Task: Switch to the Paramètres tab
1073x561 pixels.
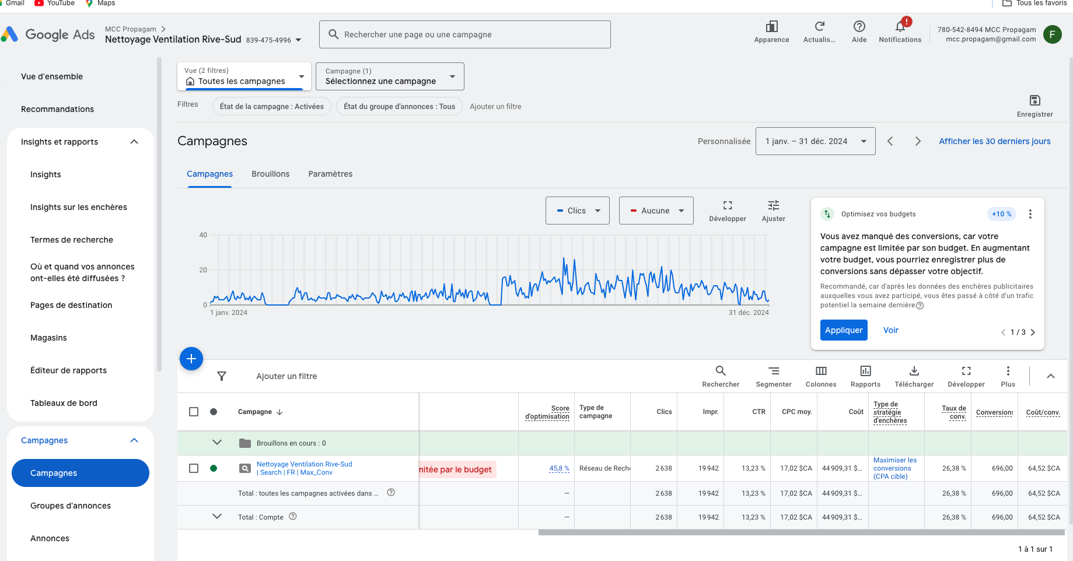Action: coord(330,174)
